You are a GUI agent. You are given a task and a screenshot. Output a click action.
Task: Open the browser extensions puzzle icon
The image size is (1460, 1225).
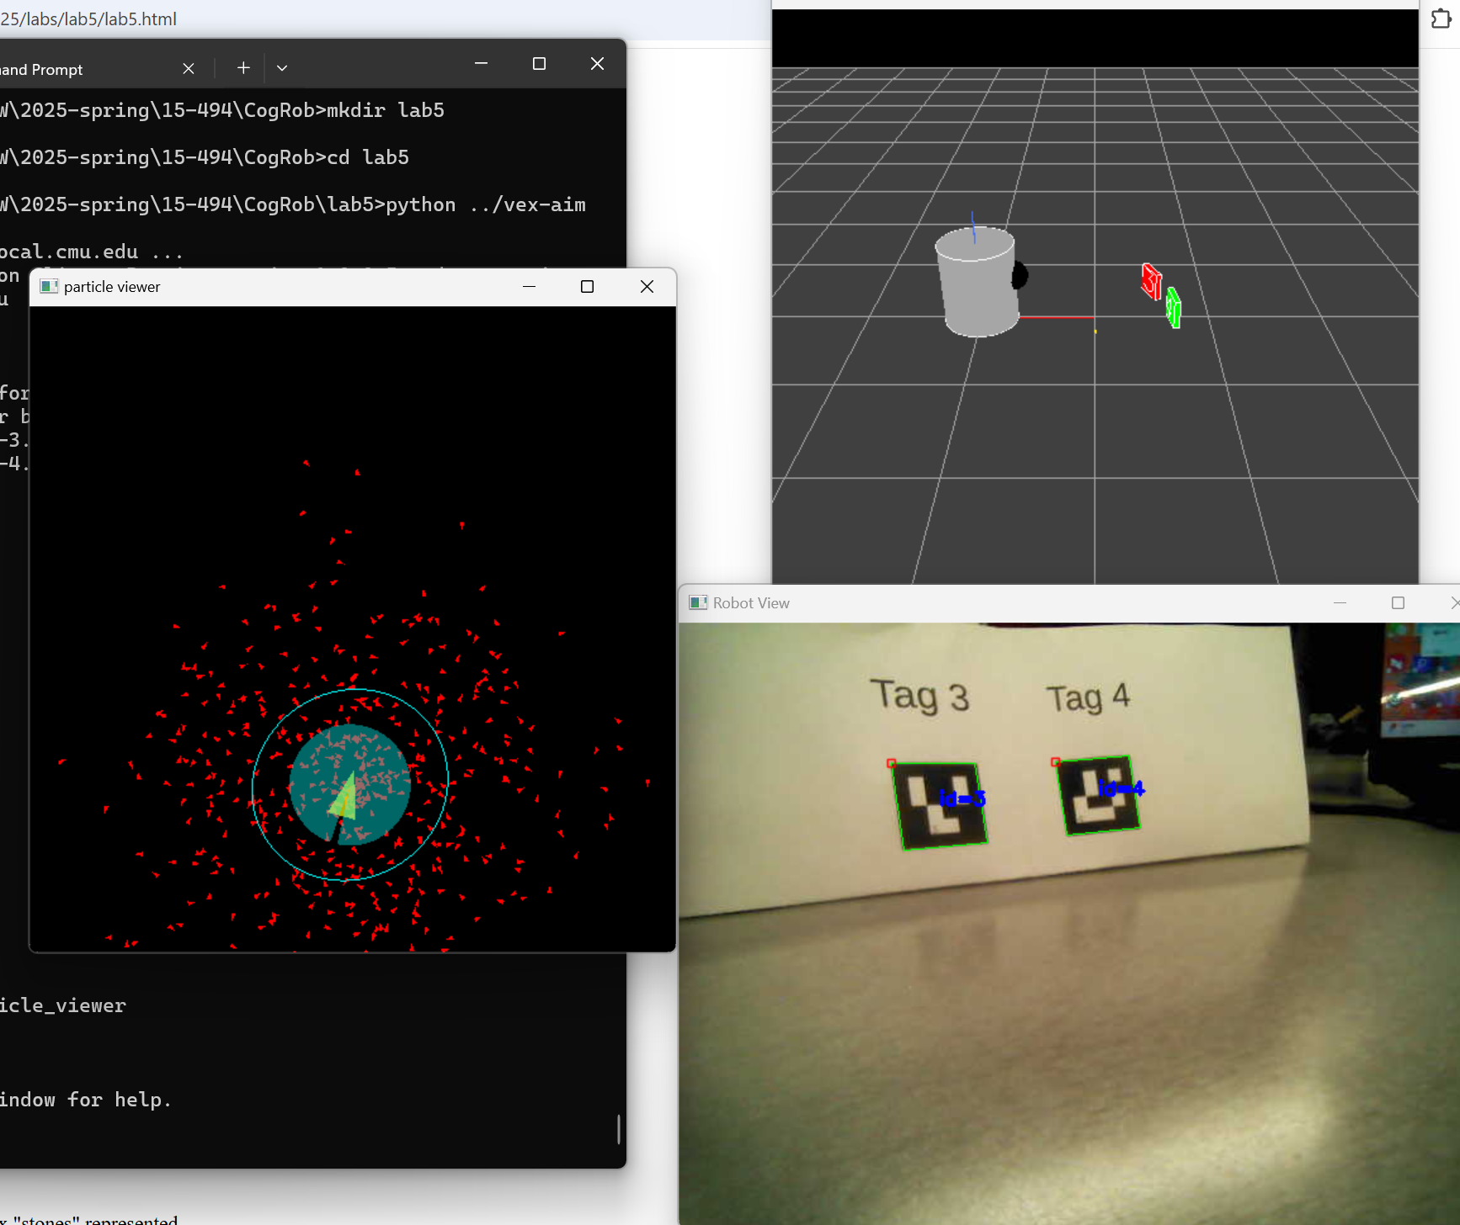(1441, 19)
